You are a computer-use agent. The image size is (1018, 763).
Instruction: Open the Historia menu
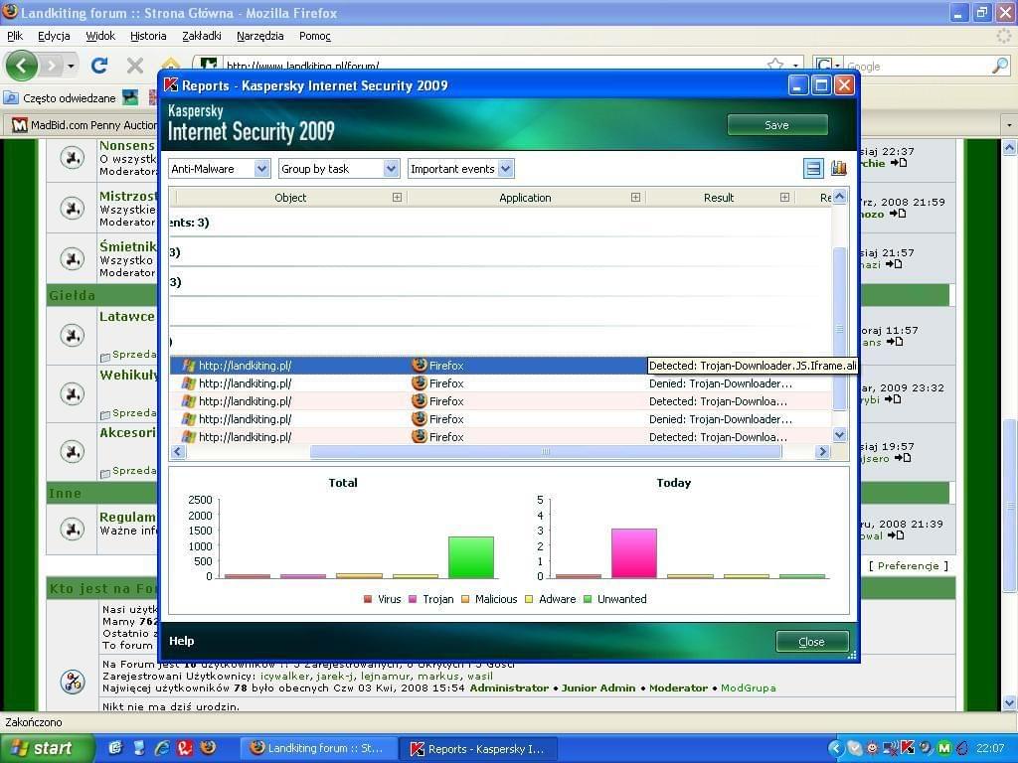click(x=148, y=36)
